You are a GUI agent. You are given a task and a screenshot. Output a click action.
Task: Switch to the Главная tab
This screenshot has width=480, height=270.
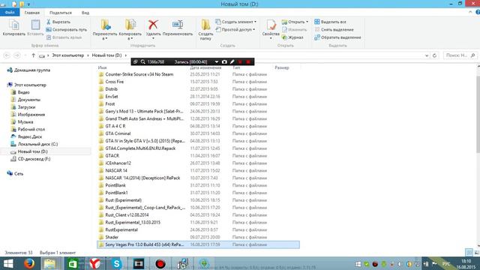pyautogui.click(x=32, y=13)
